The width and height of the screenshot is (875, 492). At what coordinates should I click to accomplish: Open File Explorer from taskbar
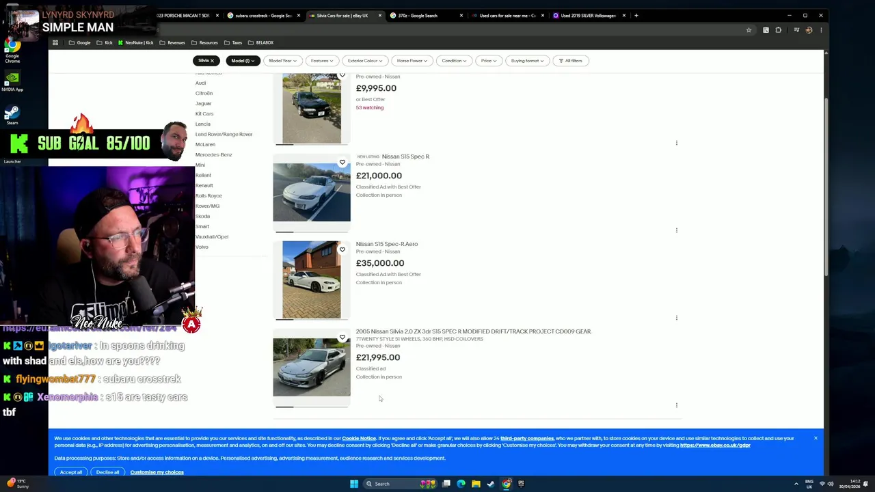(x=476, y=484)
